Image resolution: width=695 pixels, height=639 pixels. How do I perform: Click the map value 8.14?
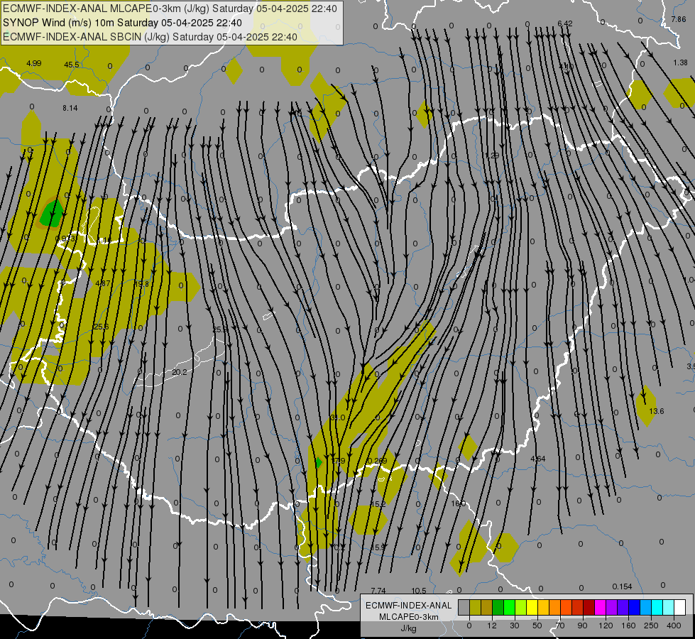[x=70, y=108]
